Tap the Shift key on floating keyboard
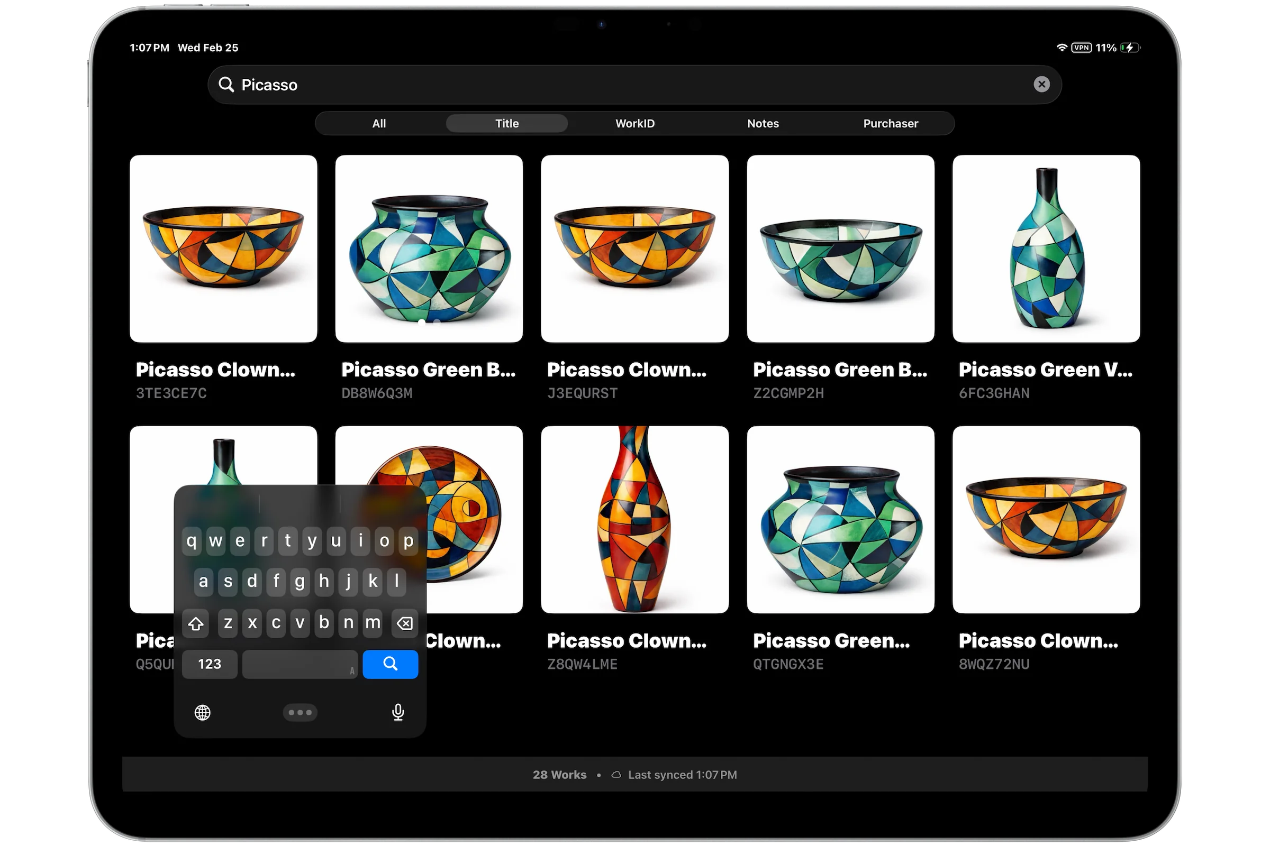The height and width of the screenshot is (846, 1270). pos(195,623)
